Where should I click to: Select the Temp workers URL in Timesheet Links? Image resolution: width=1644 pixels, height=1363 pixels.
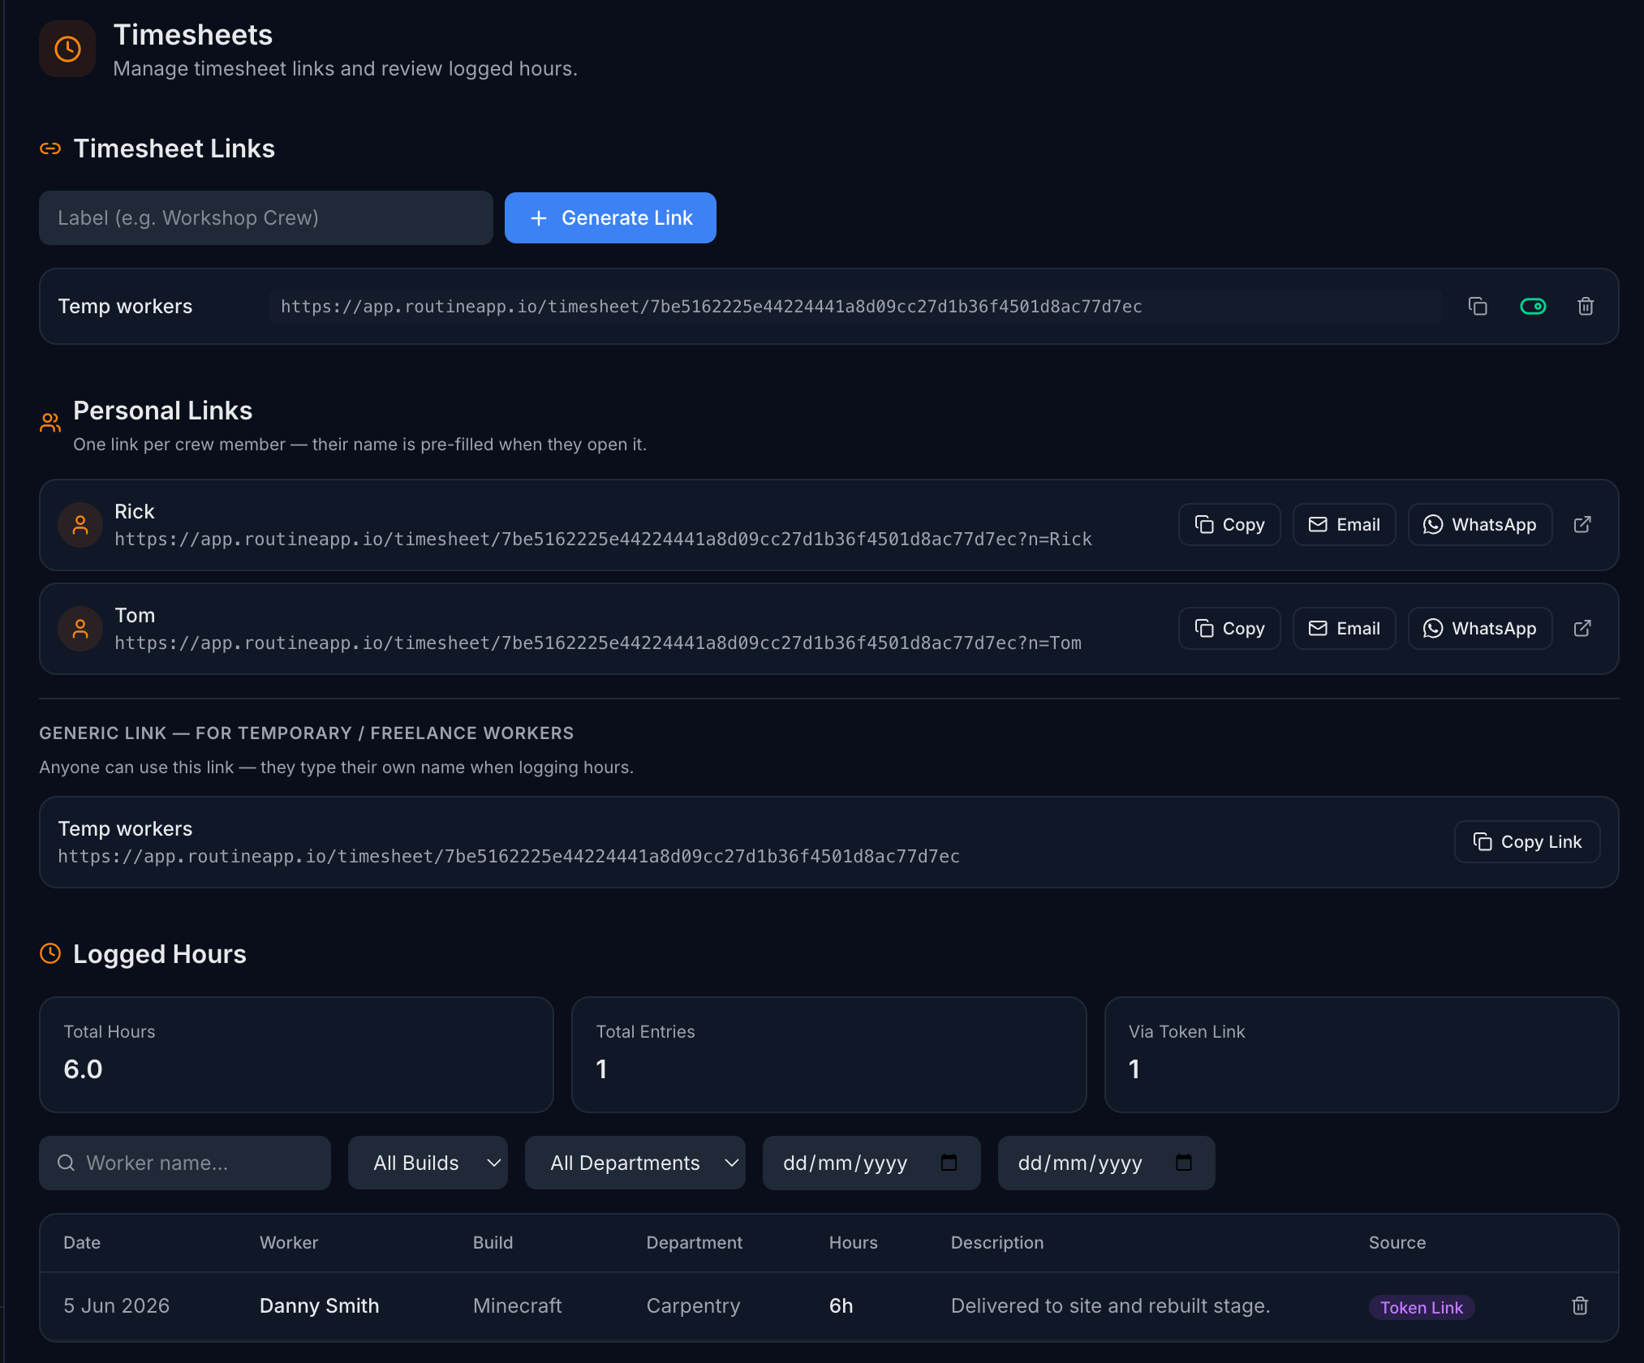click(x=856, y=307)
